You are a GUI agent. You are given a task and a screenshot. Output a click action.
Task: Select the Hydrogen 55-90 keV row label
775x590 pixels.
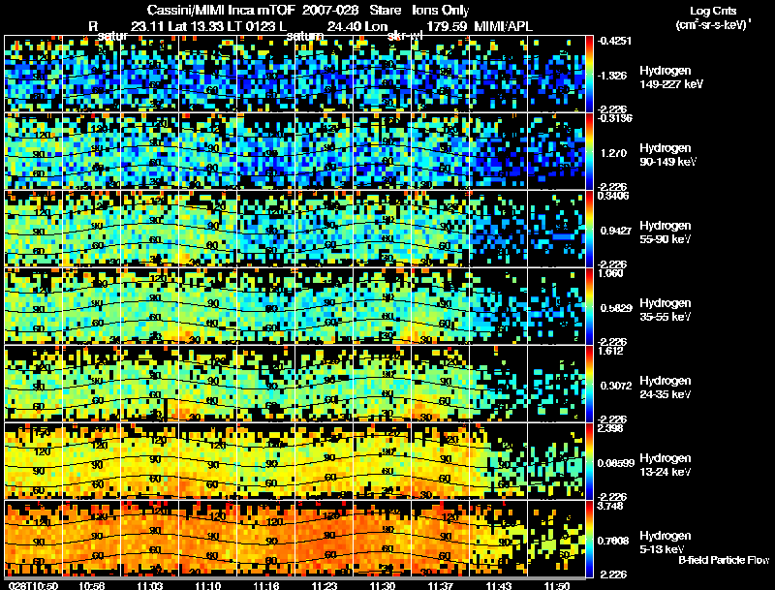666,233
